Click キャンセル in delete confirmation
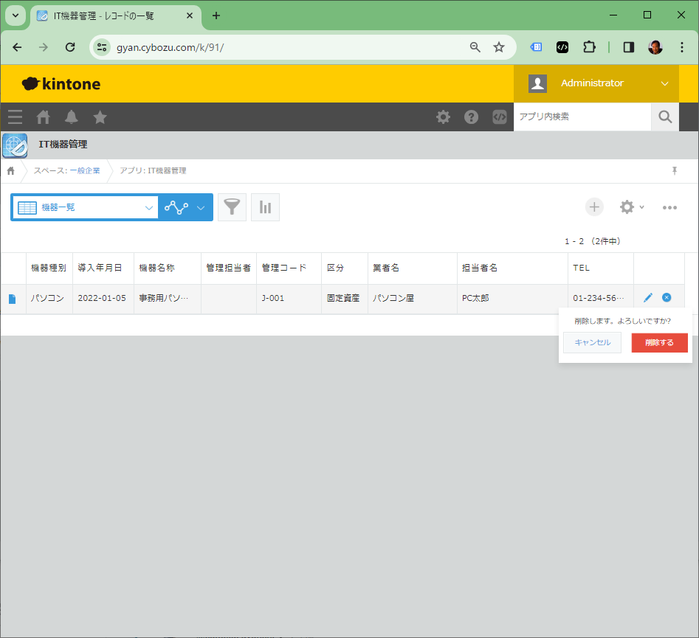Screen dimensions: 699x638 coord(593,343)
